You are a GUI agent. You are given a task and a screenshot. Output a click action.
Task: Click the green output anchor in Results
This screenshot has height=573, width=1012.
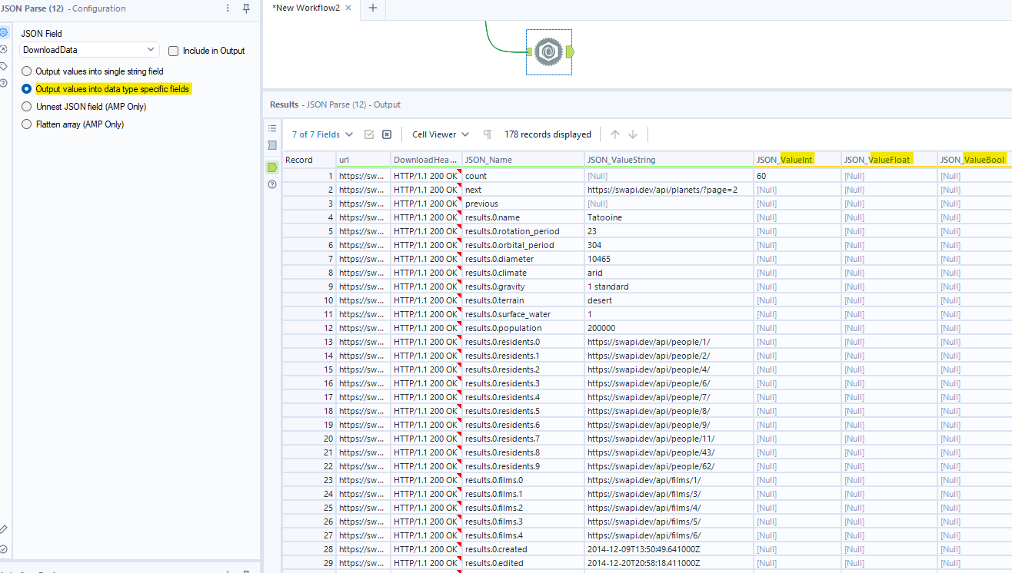(x=272, y=167)
